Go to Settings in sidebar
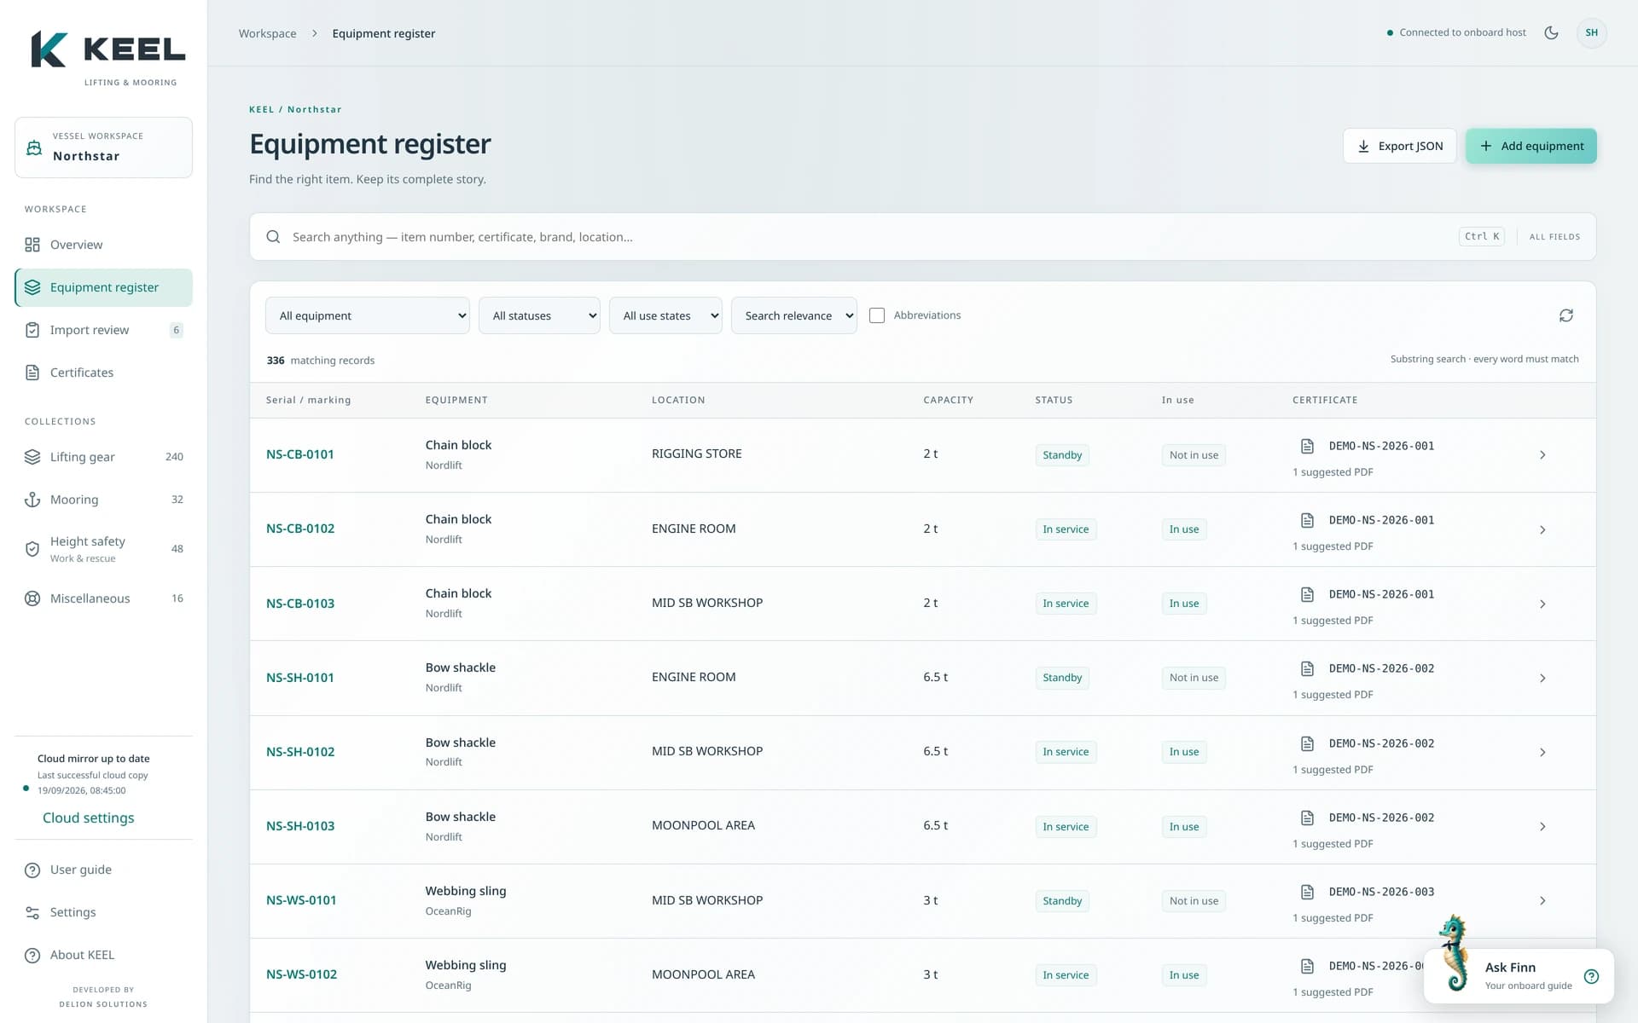 [103, 912]
